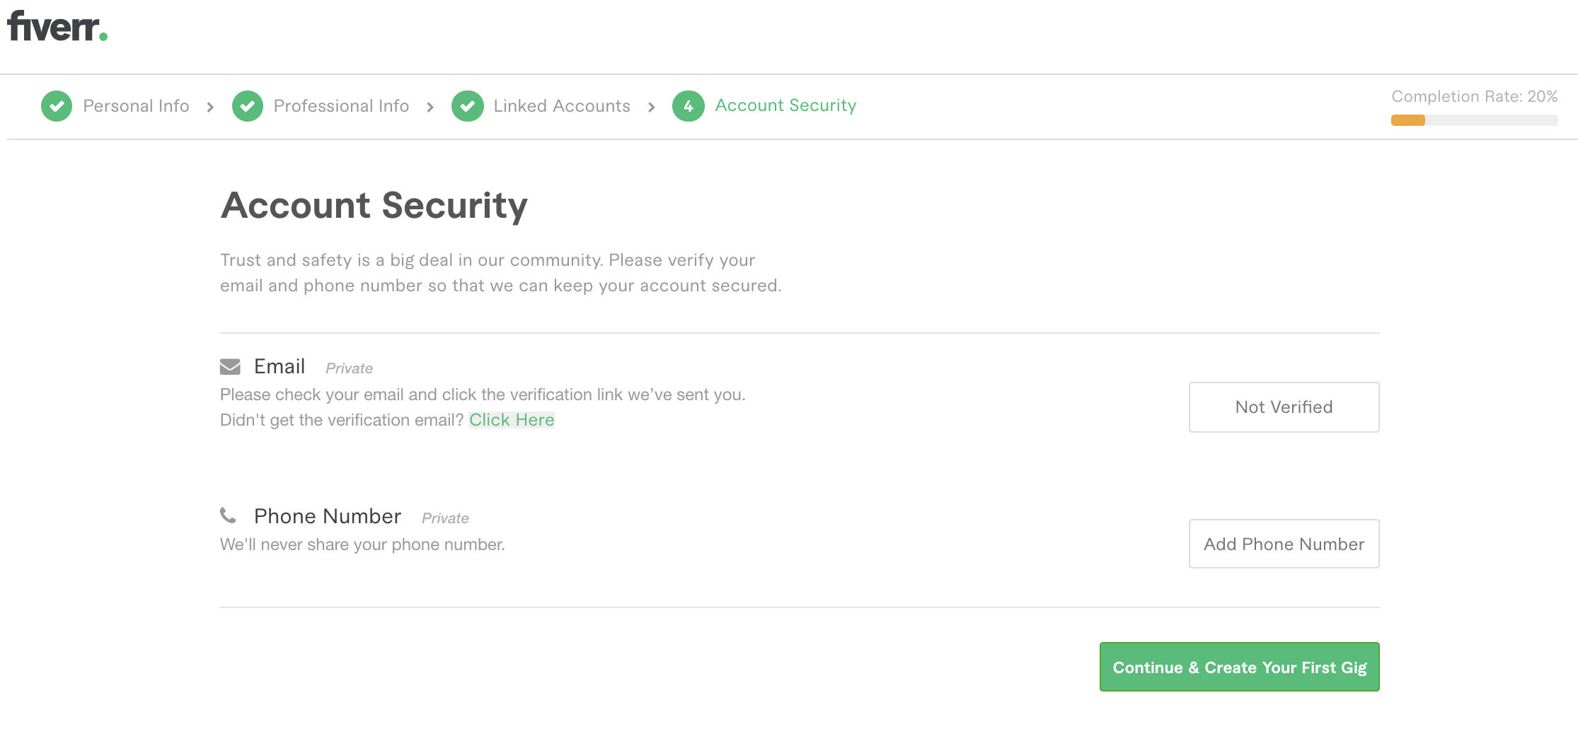Image resolution: width=1578 pixels, height=741 pixels.
Task: Click the phone handset icon beside Phone Number
Action: (x=230, y=515)
